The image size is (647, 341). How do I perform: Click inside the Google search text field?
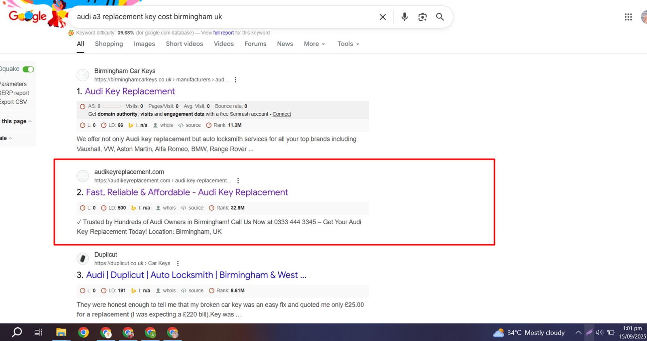[222, 17]
